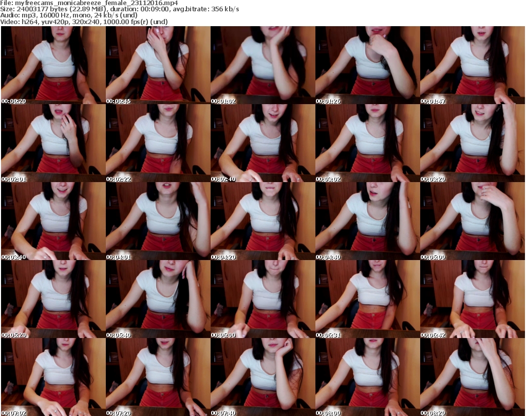Viewport: 526px width, 416px height.
Task: Select the thumbnail timestamped 00:06:31
Action: [368, 299]
